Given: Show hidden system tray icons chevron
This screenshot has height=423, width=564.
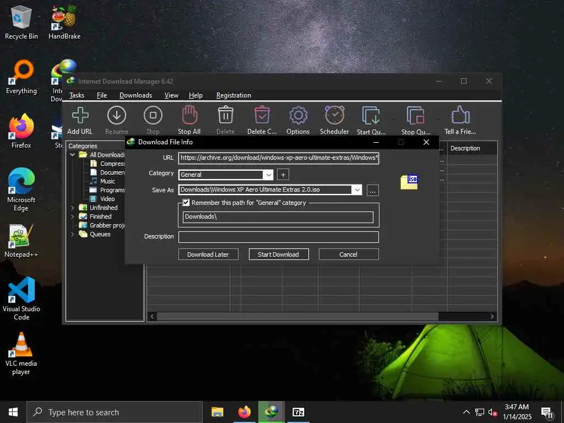Looking at the screenshot, I should pyautogui.click(x=466, y=412).
